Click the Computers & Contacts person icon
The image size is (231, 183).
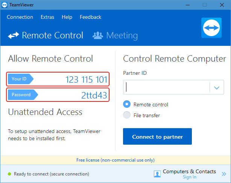point(157,174)
